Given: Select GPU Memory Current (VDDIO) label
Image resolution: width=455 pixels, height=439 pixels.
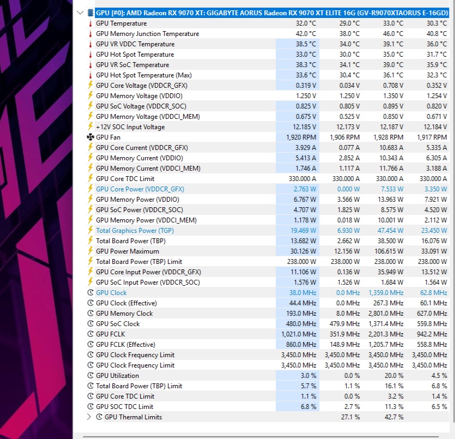Looking at the screenshot, I should click(139, 158).
